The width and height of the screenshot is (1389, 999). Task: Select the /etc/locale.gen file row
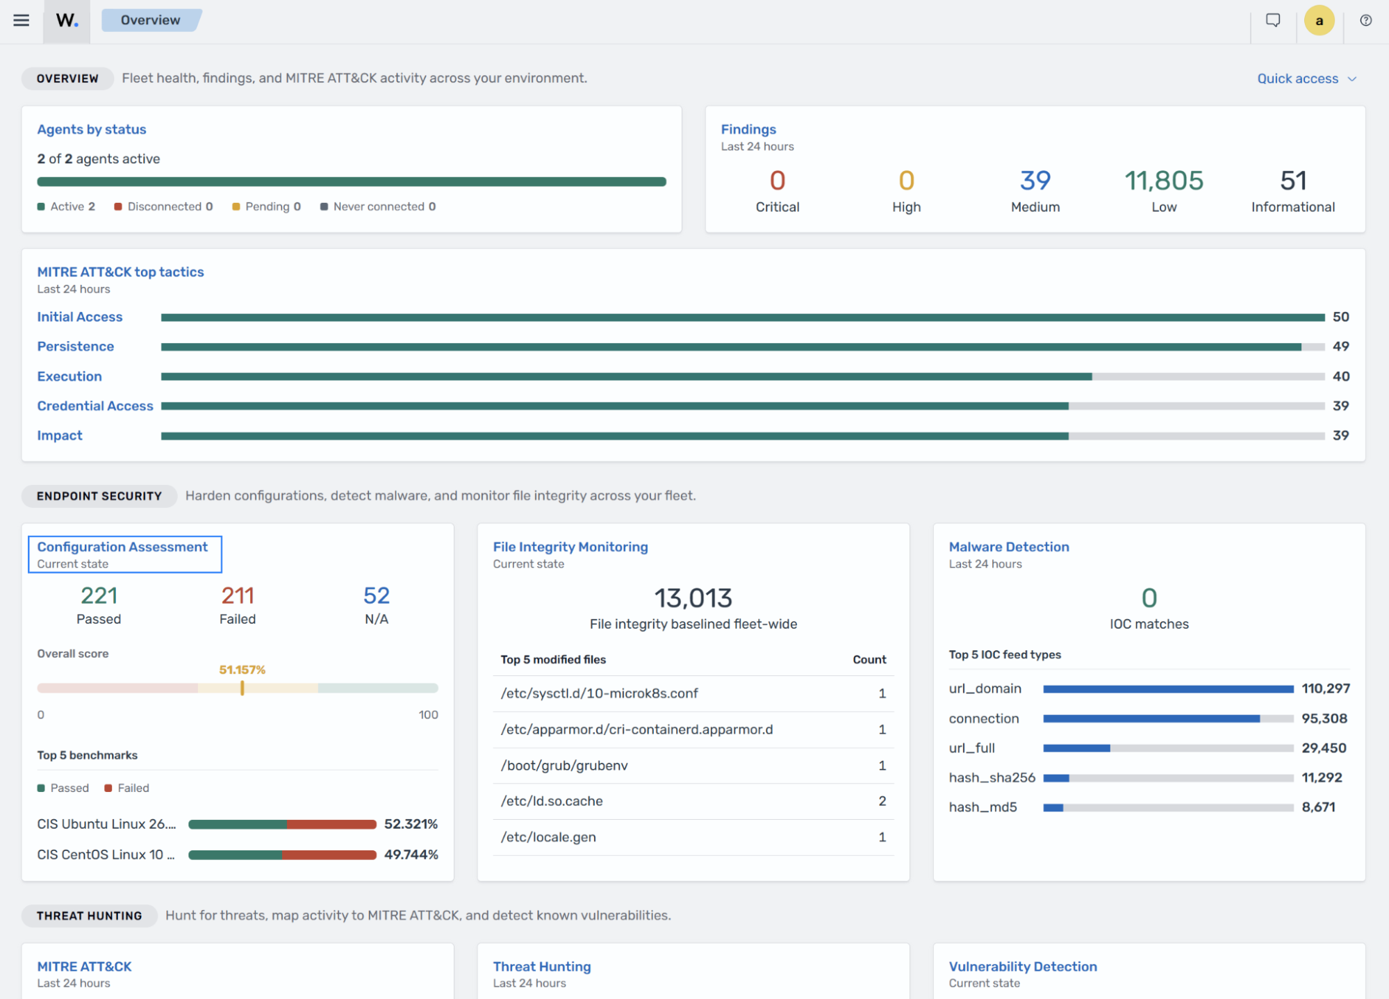coord(693,837)
